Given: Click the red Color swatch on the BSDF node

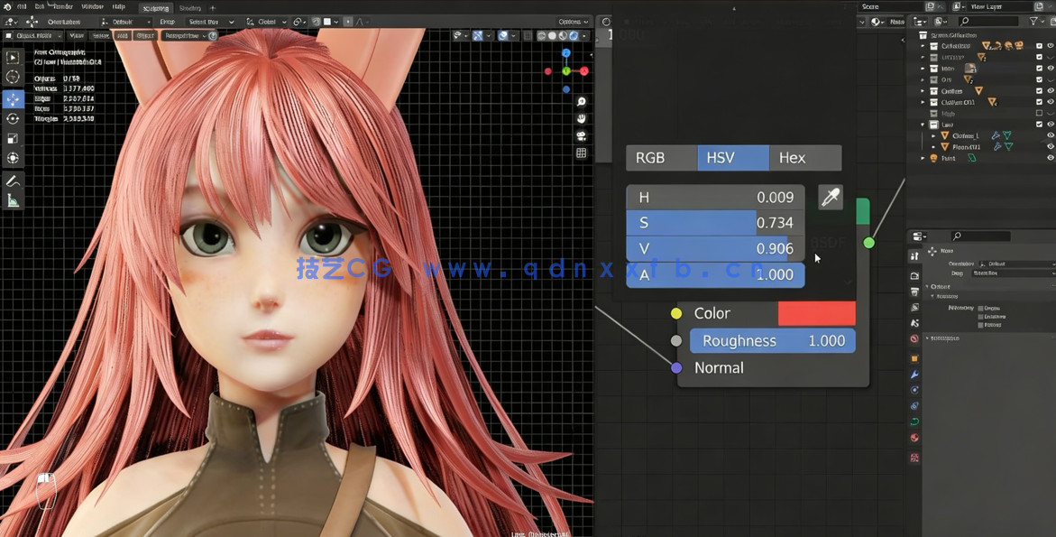Looking at the screenshot, I should 816,312.
